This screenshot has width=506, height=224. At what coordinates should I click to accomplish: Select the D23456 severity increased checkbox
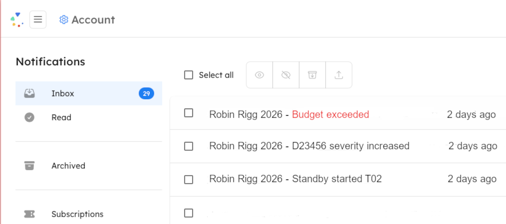pyautogui.click(x=189, y=146)
